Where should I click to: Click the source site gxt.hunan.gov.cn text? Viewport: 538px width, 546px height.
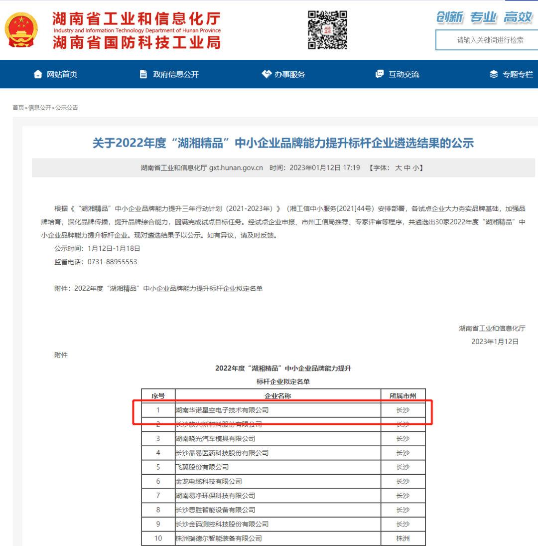click(x=236, y=168)
